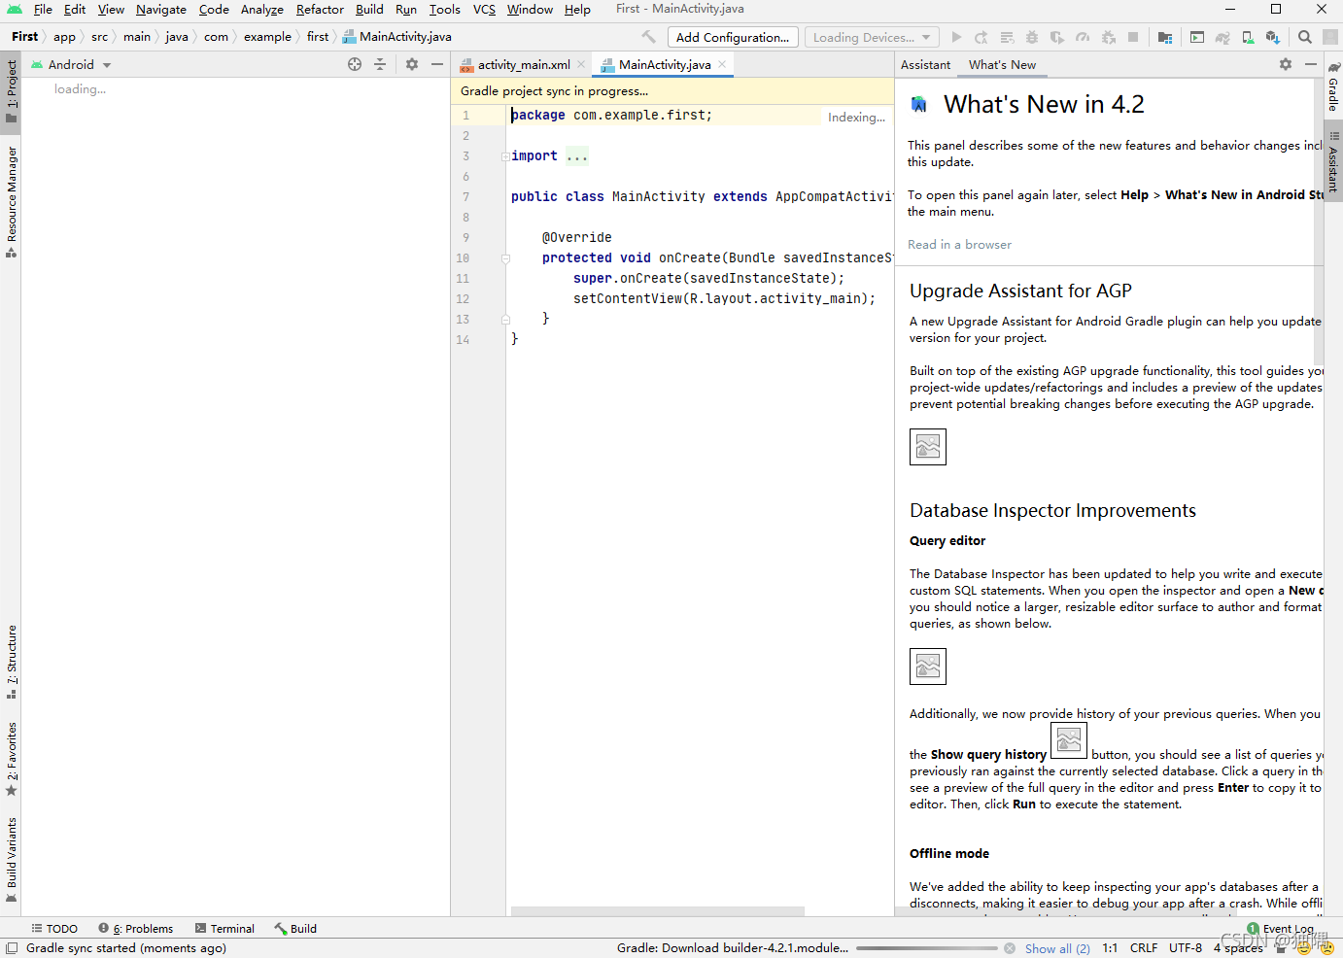
Task: Collapse onCreate method at line 10 fold marker
Action: pyautogui.click(x=505, y=258)
